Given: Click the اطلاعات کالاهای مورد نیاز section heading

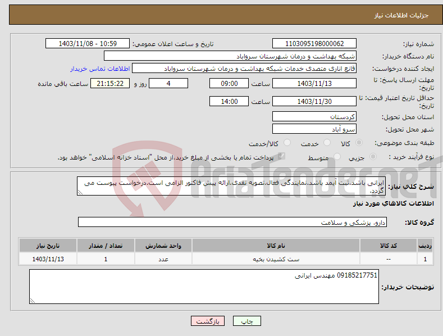Looking at the screenshot, I should [x=393, y=203].
